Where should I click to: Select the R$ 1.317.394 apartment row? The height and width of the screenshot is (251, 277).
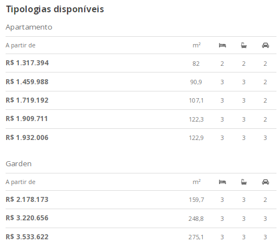[141, 63]
